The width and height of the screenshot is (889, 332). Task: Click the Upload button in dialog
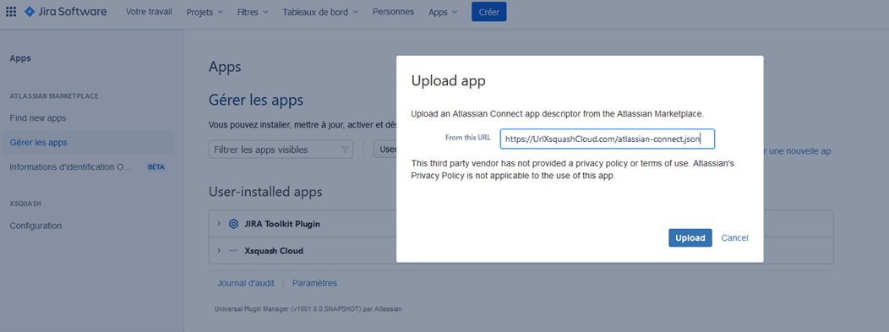[x=690, y=238]
